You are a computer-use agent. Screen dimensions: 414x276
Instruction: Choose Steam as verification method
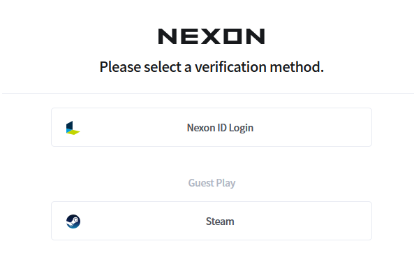pos(212,221)
